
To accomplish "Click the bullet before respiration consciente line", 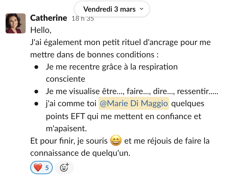I will coord(36,67).
